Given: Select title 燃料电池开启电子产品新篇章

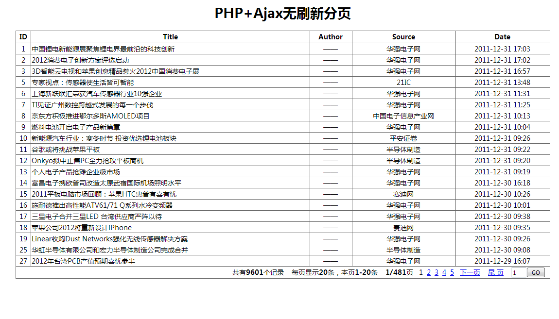Looking at the screenshot, I should (76, 127).
